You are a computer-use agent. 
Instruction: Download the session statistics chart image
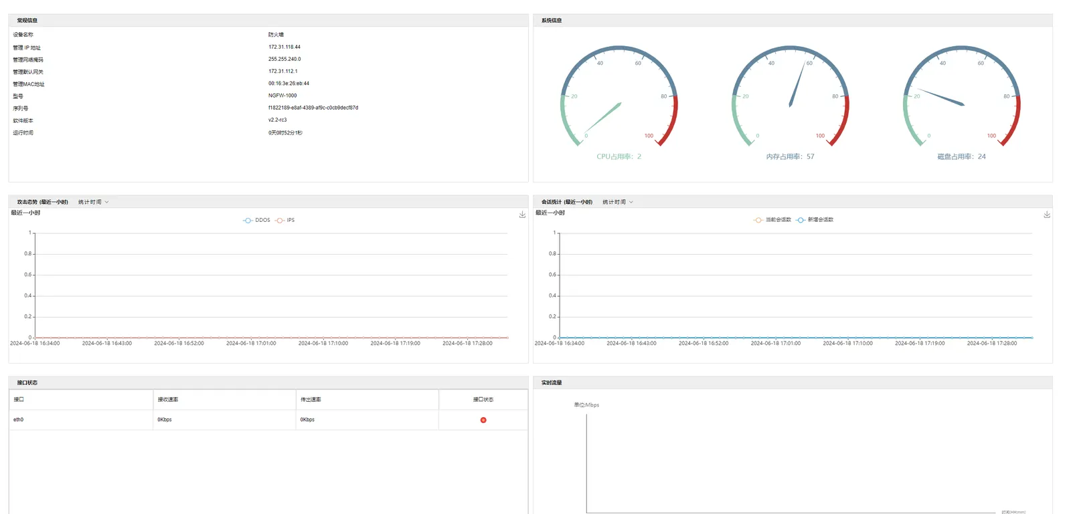(x=1047, y=215)
